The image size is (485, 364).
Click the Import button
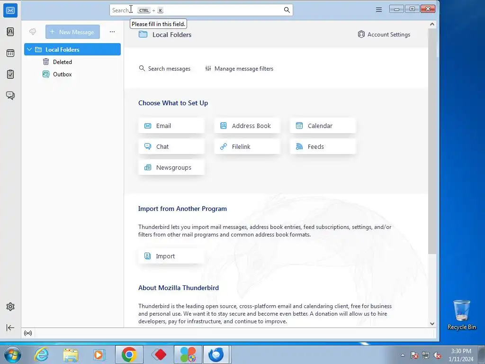pos(171,256)
